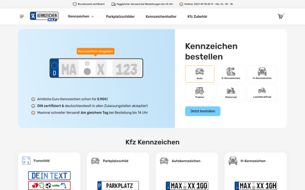Click the PARKPLATZ sign thumbnail
This screenshot has width=305, height=190.
coord(118,185)
